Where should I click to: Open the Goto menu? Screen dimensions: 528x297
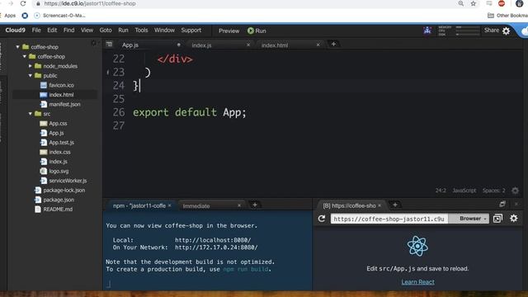[x=106, y=31]
